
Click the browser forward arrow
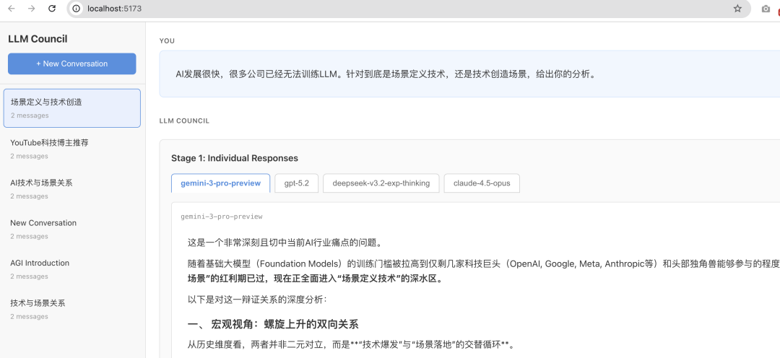(x=31, y=9)
